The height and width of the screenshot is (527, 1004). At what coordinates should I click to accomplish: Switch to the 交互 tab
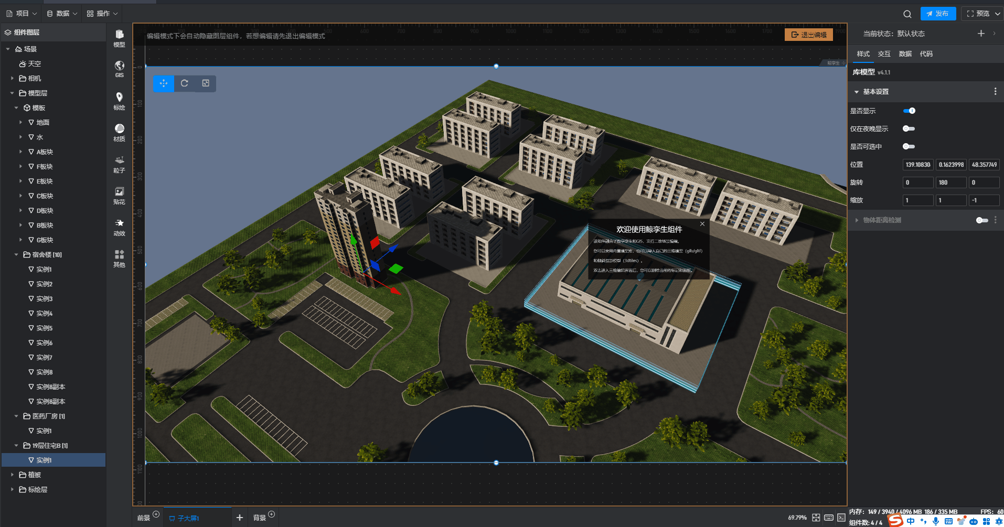(x=884, y=54)
